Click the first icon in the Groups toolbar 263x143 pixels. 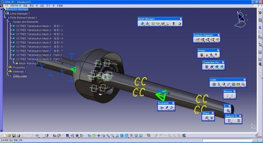(x=202, y=55)
